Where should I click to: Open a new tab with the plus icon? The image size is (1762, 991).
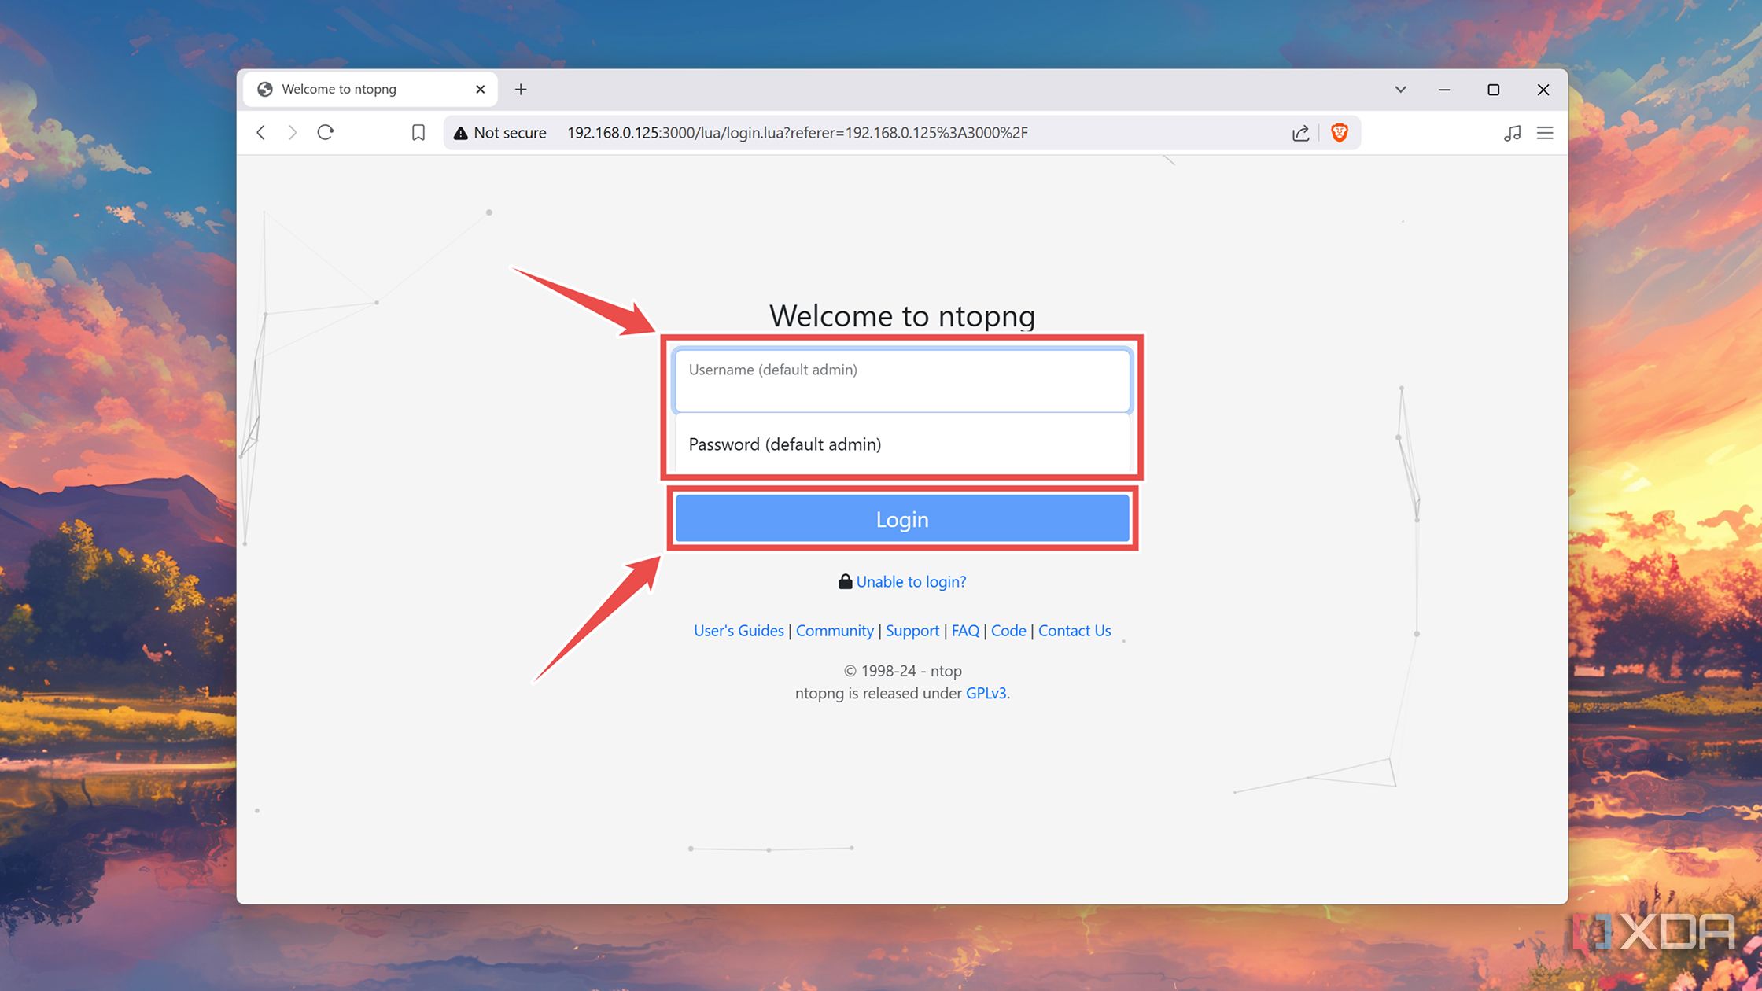tap(521, 89)
